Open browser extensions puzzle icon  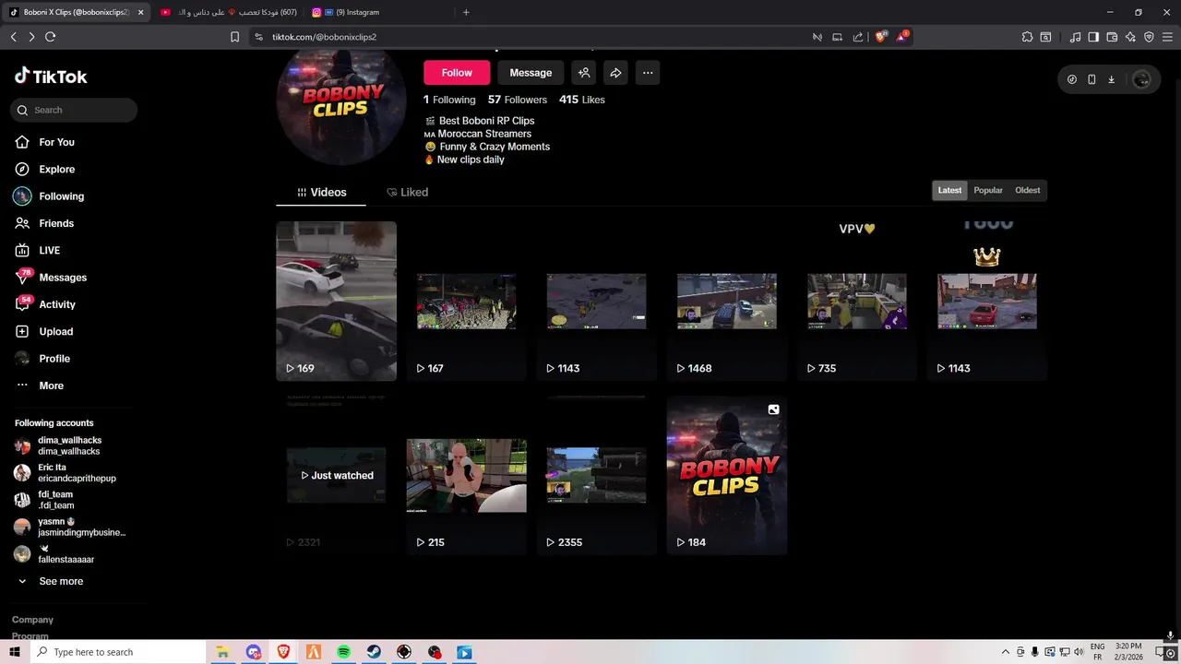click(1027, 37)
